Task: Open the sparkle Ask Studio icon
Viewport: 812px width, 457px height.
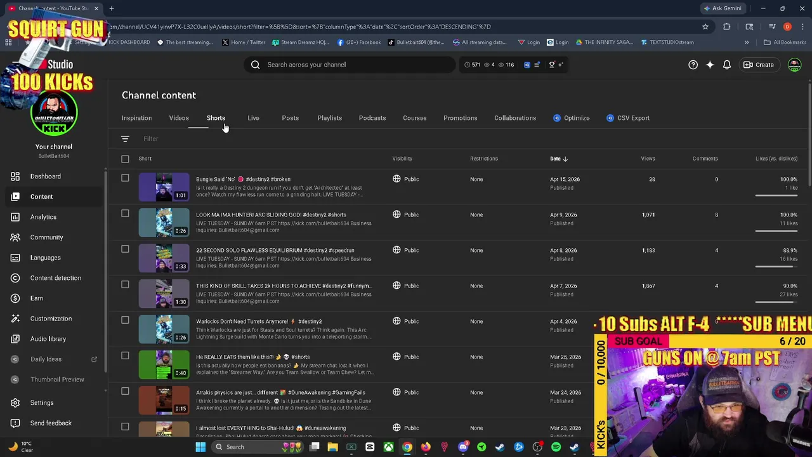Action: [x=710, y=65]
